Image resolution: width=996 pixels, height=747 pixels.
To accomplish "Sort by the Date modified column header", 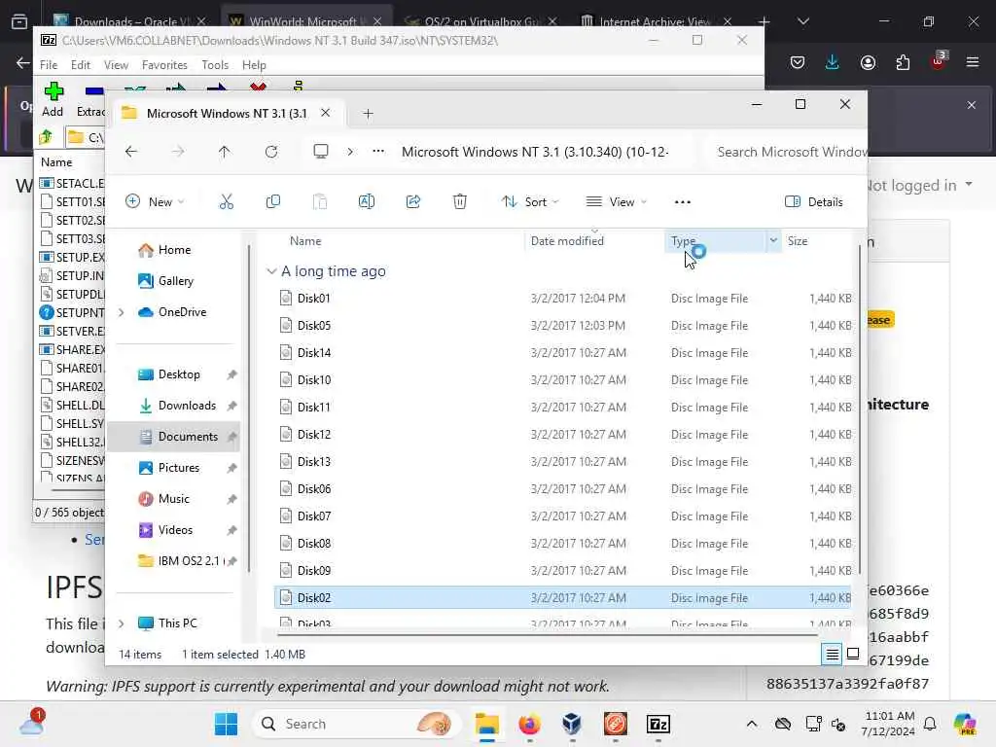I will (567, 241).
